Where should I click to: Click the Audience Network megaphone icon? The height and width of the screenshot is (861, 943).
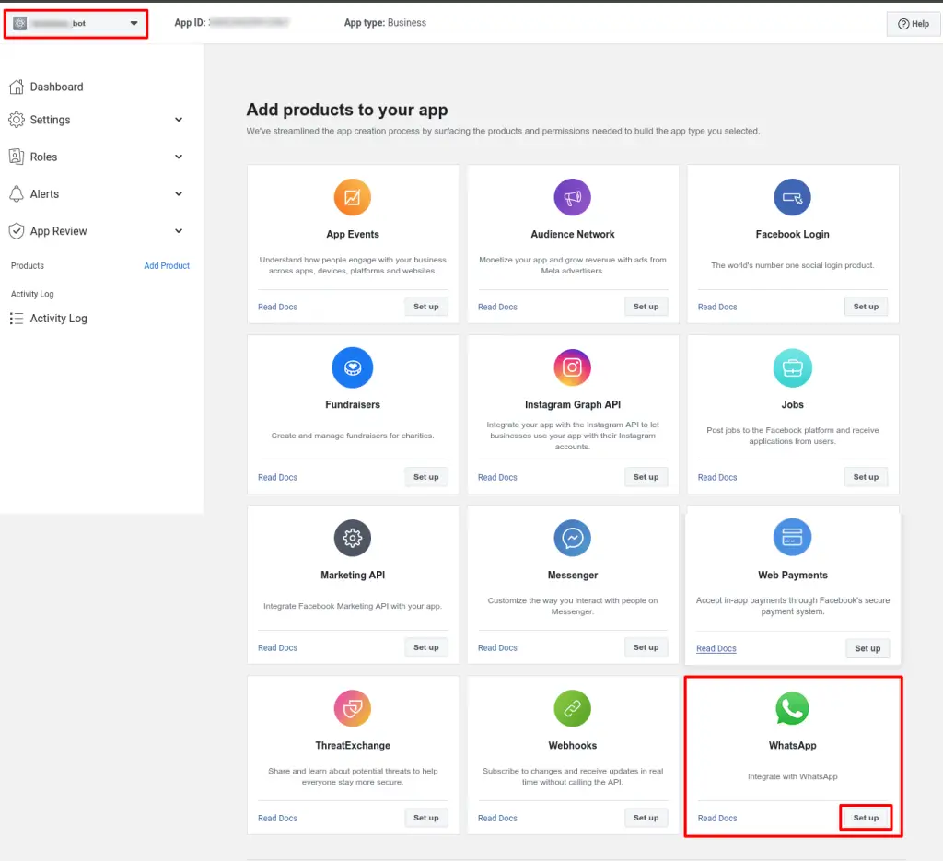pyautogui.click(x=573, y=197)
